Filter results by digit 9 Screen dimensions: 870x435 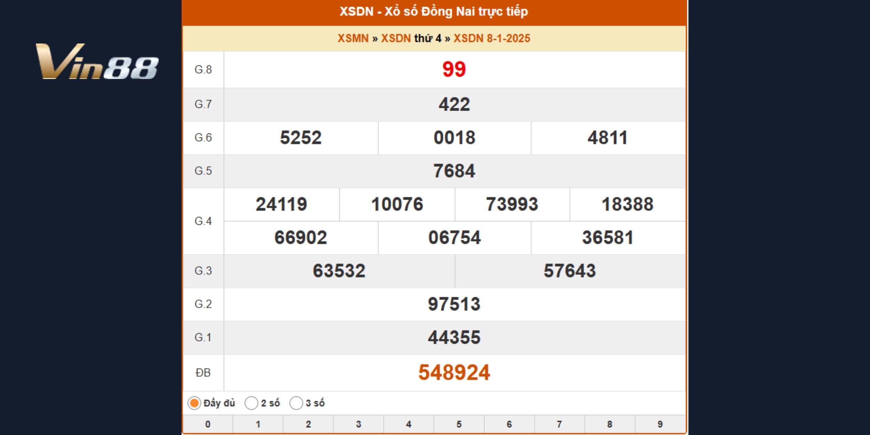(x=660, y=424)
